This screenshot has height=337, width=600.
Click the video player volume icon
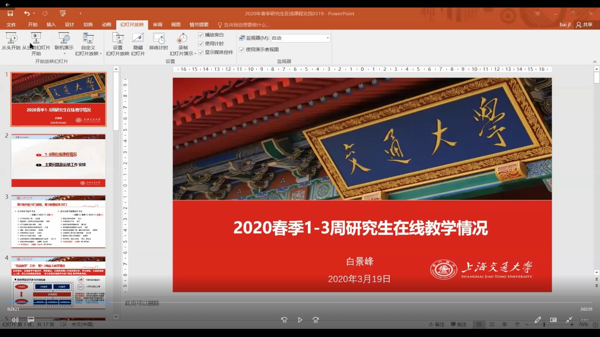pyautogui.click(x=15, y=320)
